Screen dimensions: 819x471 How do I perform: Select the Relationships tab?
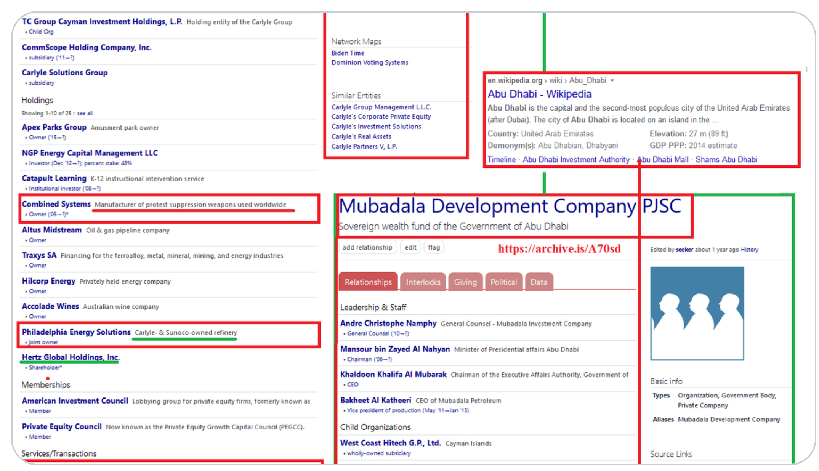(x=368, y=282)
